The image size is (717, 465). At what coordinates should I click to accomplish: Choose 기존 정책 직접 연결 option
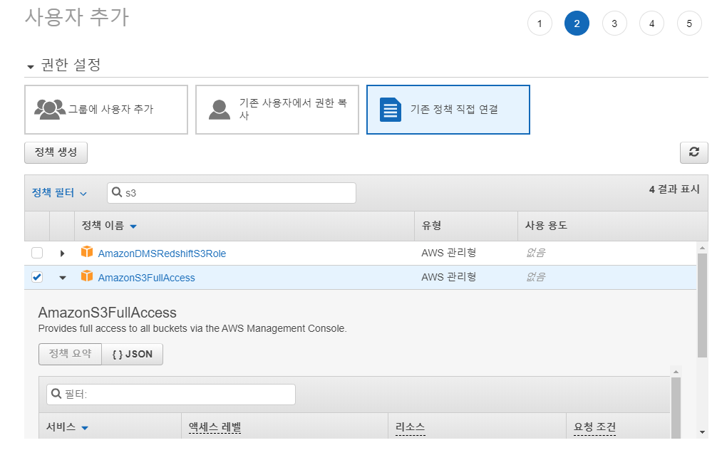[x=448, y=110]
